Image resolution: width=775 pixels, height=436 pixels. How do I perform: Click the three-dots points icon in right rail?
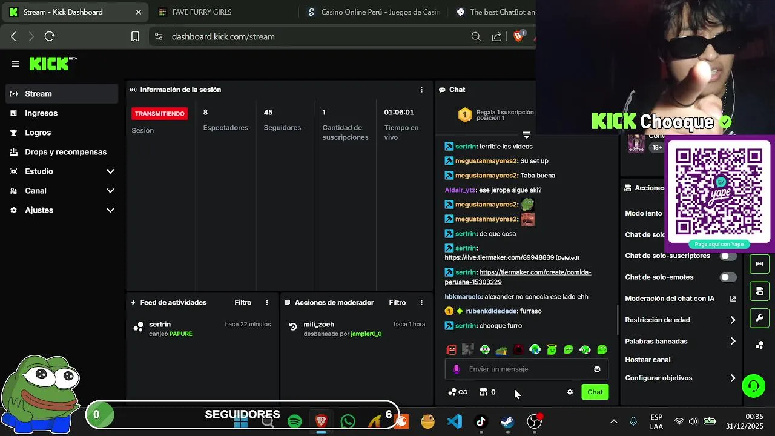coord(759,345)
